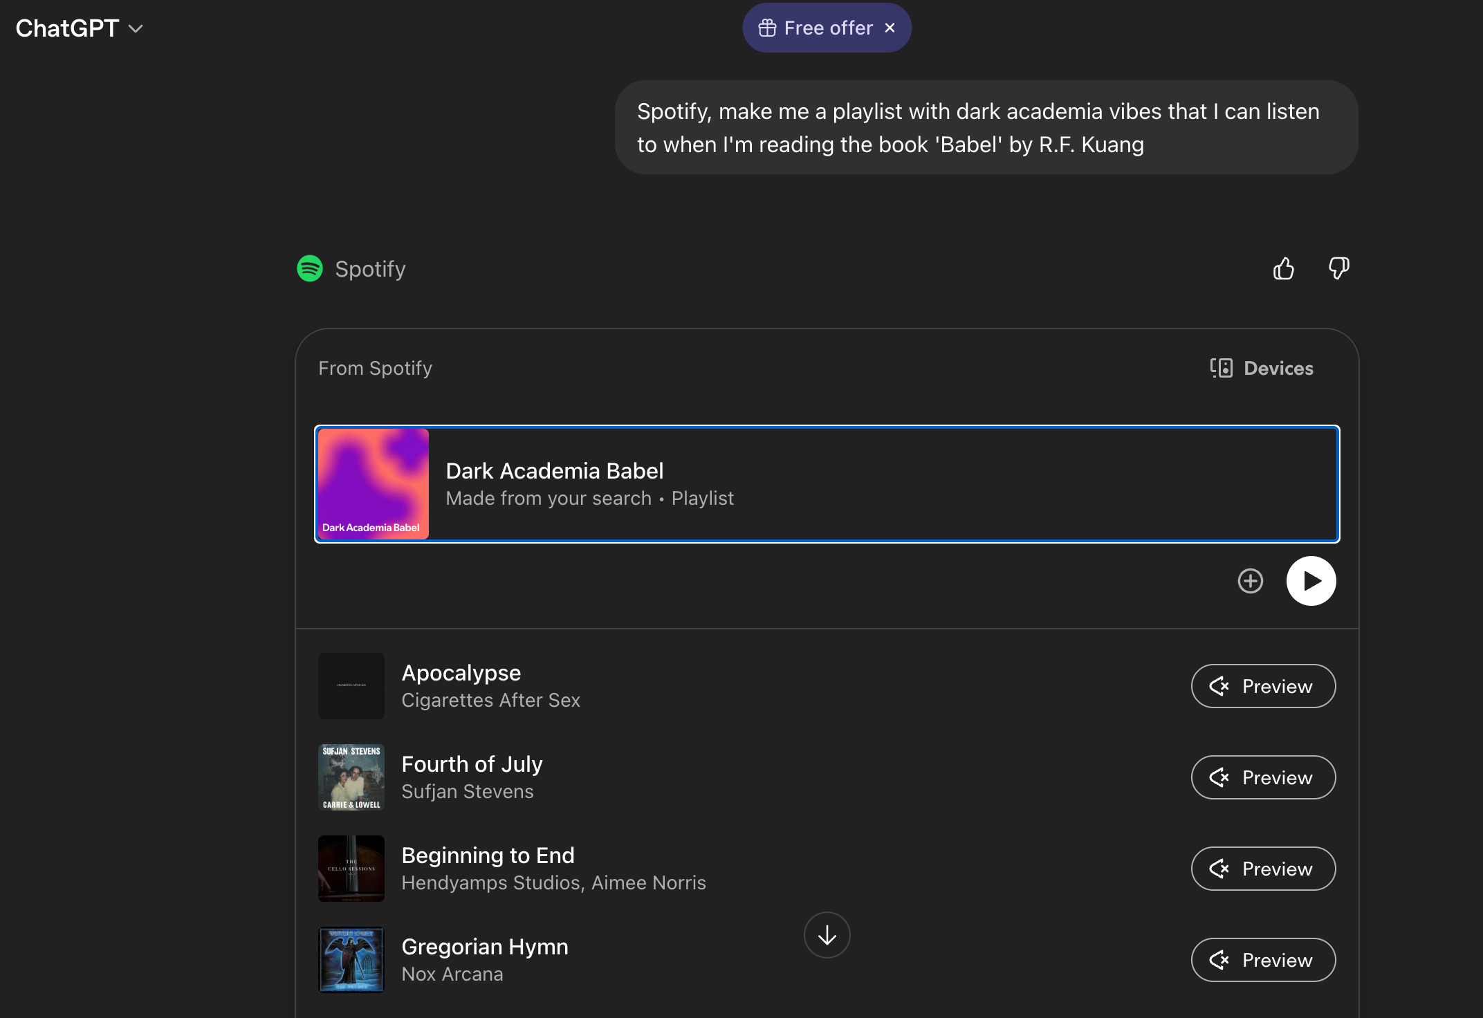The image size is (1483, 1018).
Task: Open the Spotify Devices picker
Action: (1262, 368)
